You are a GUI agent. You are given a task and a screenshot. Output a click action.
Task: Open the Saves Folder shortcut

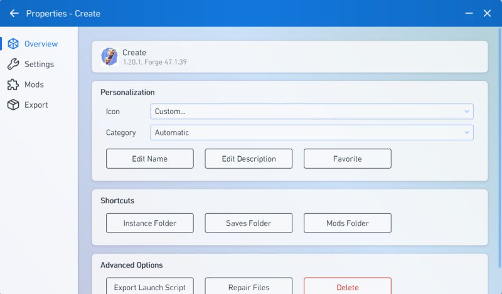(x=248, y=223)
